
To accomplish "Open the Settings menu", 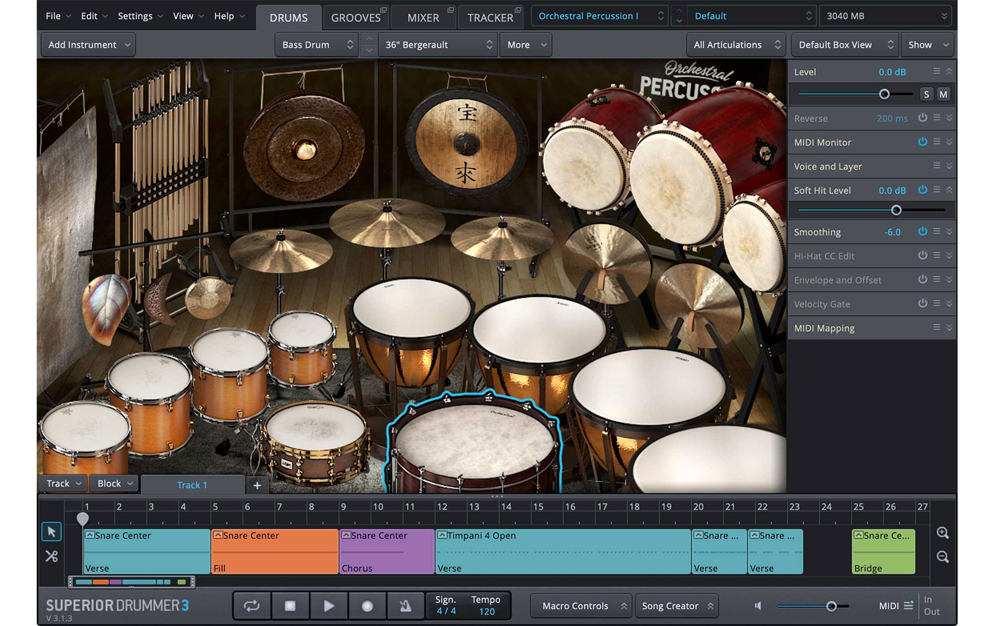I will [141, 16].
